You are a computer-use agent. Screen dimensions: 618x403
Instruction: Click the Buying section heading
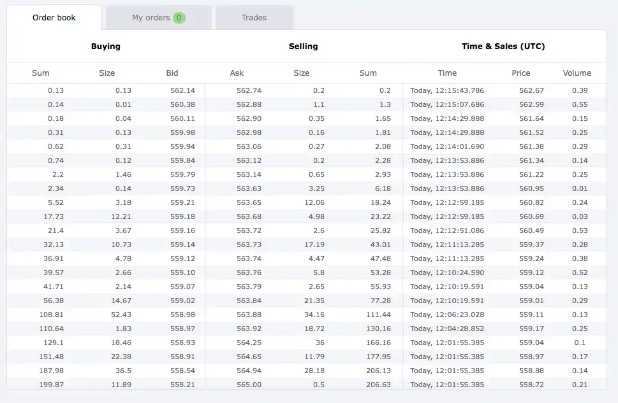point(106,46)
